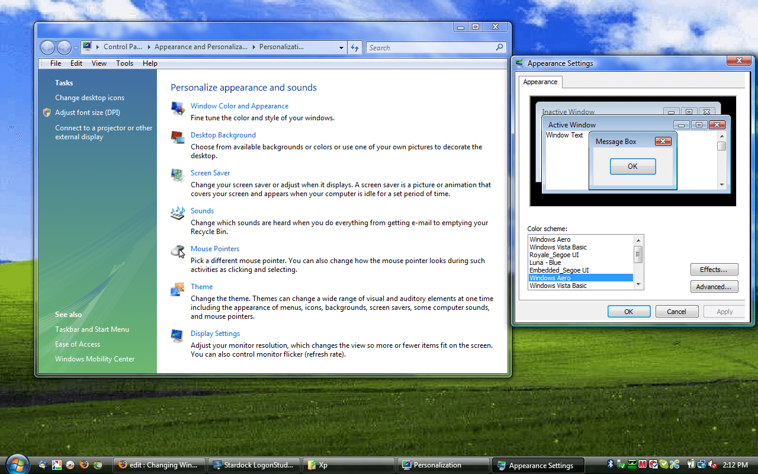This screenshot has height=474, width=758.
Task: Select the Sounds speaker icon
Action: click(177, 213)
